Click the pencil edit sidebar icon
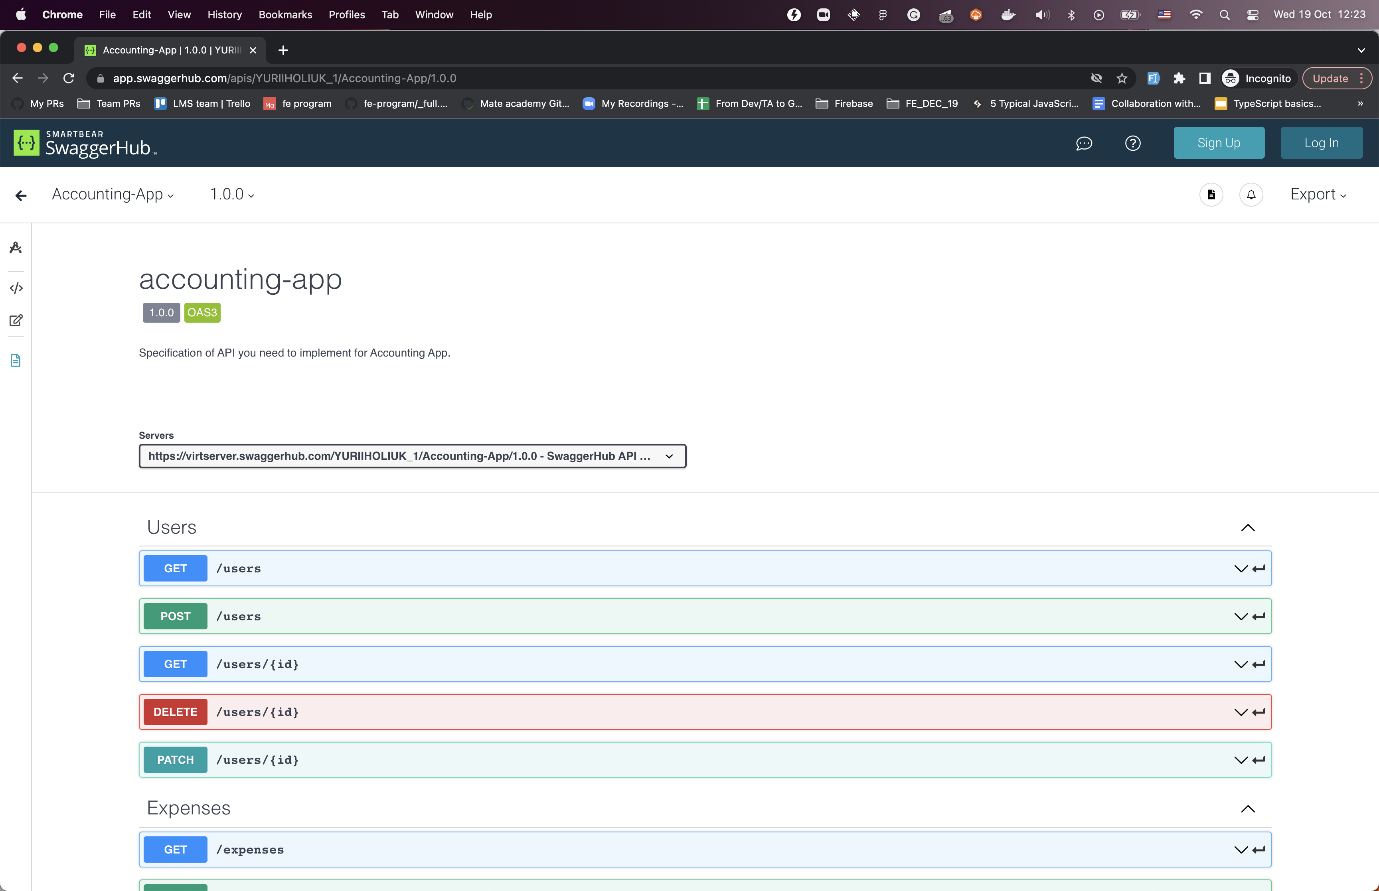Viewport: 1379px width, 891px height. (x=16, y=321)
